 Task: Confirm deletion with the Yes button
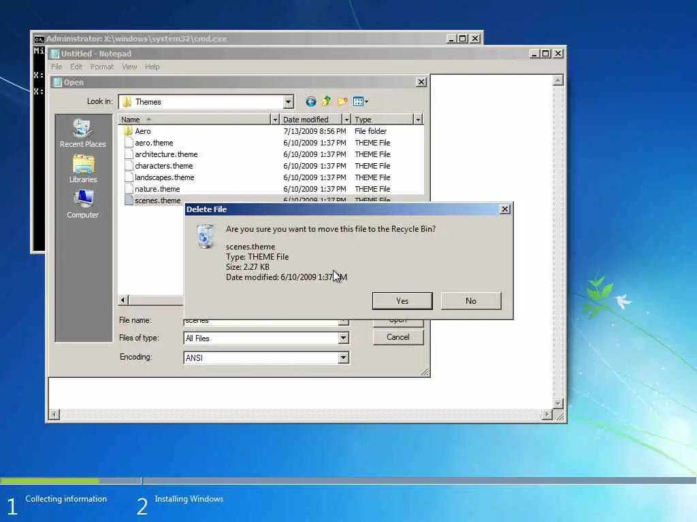(402, 301)
